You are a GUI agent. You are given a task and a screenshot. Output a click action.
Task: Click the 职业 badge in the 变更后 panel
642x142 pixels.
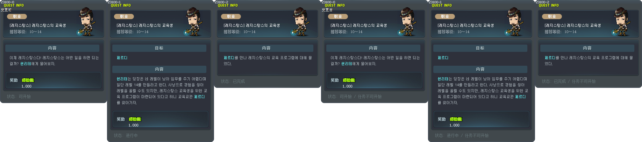[338, 17]
